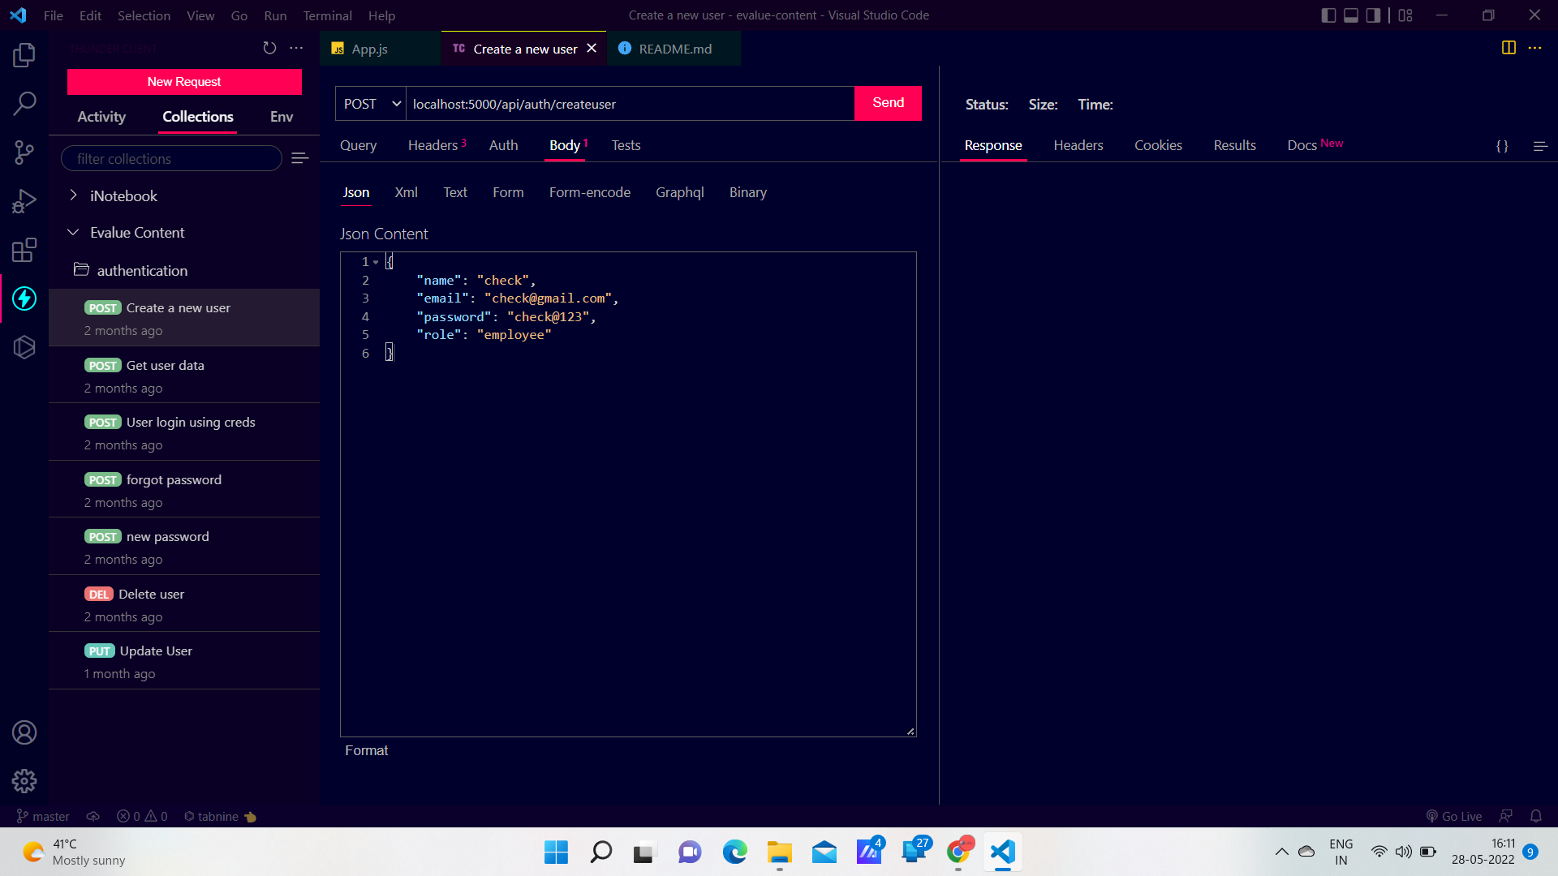Click the curly braces format icon near Response
Viewport: 1558px width, 876px height.
coord(1501,146)
